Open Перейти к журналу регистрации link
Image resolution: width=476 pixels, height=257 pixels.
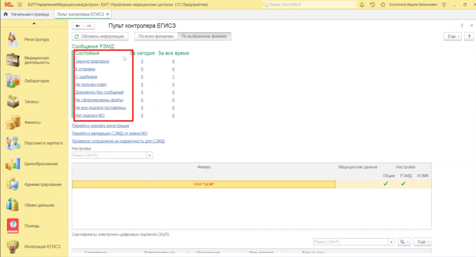[100, 126]
